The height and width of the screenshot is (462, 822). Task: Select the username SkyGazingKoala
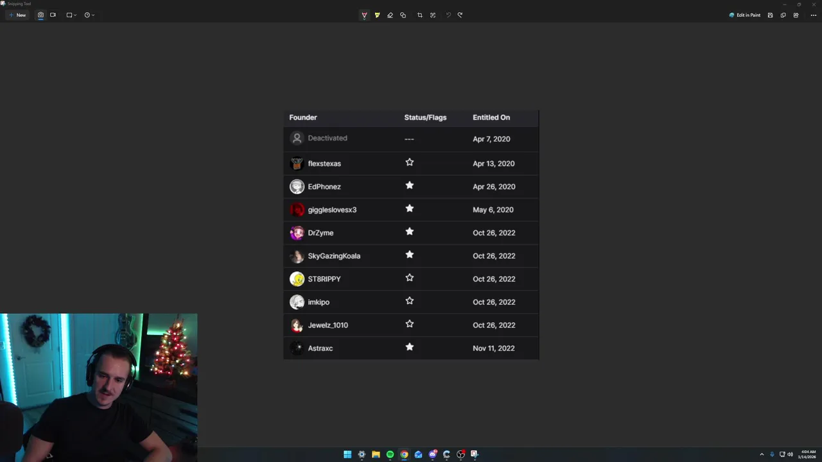pos(334,256)
